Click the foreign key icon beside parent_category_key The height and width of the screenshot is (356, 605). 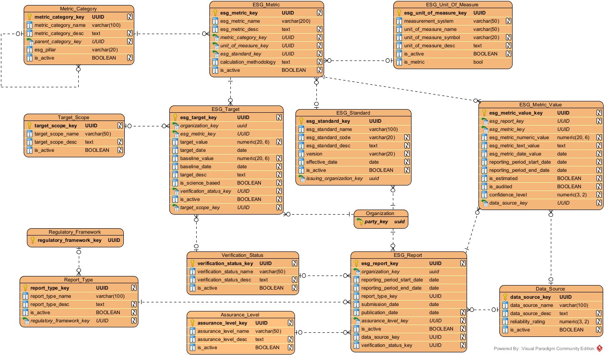pyautogui.click(x=30, y=41)
